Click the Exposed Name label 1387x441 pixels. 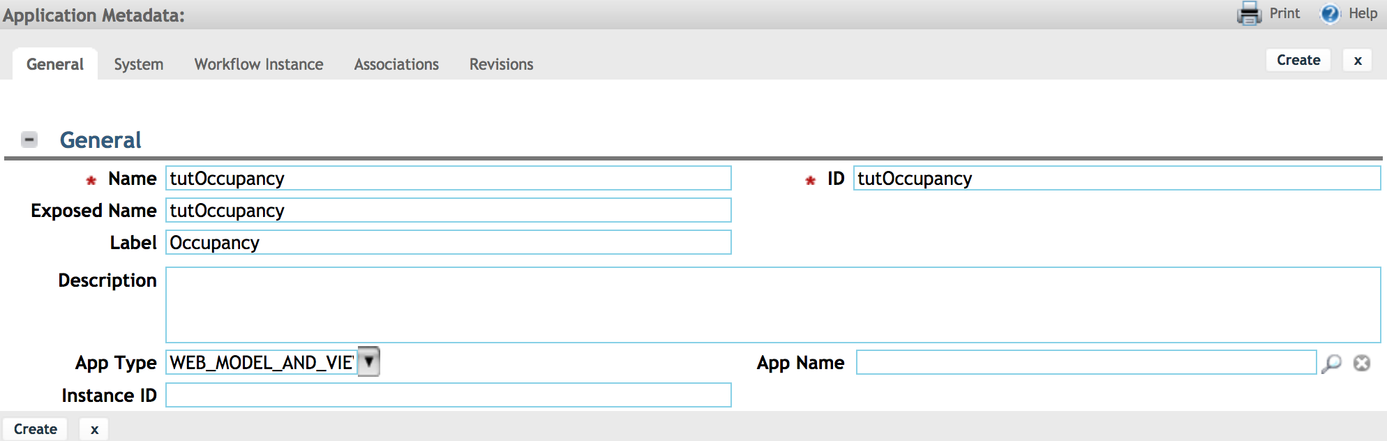[x=93, y=211]
